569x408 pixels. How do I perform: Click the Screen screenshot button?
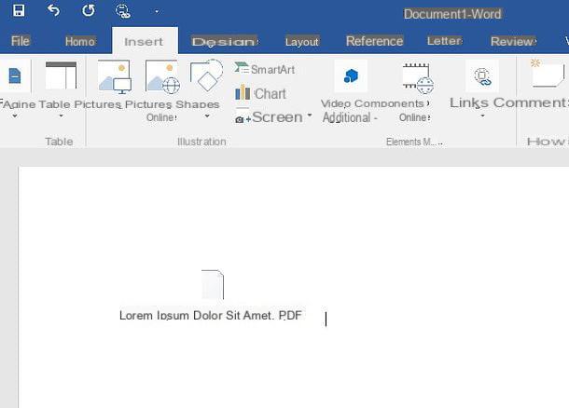(269, 117)
